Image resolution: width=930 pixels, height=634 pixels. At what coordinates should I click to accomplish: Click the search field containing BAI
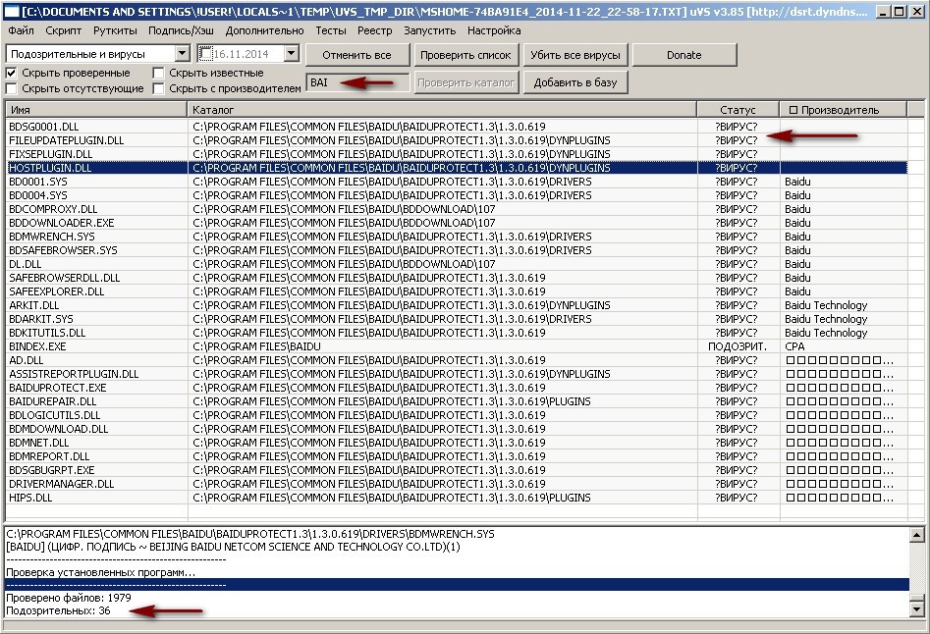tap(357, 82)
